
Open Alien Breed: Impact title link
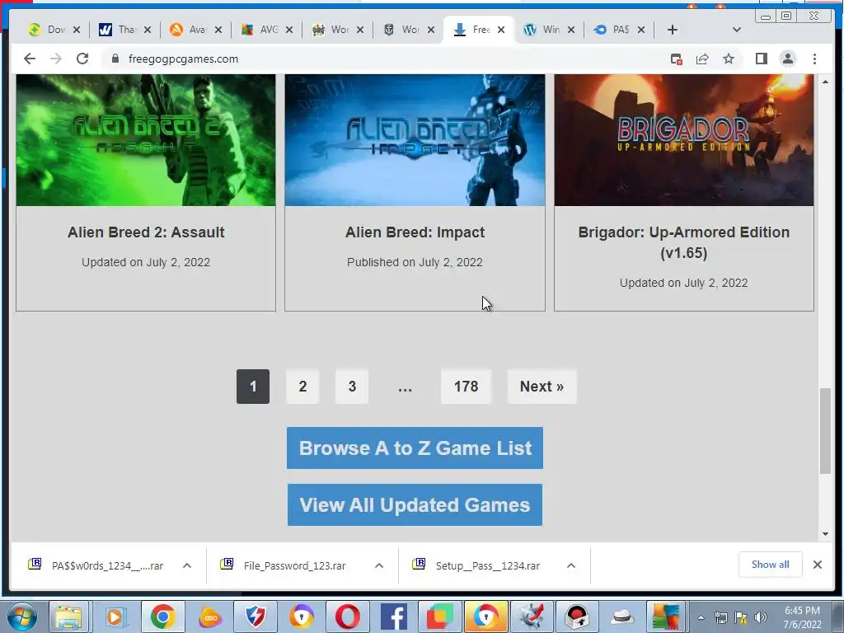pos(415,232)
